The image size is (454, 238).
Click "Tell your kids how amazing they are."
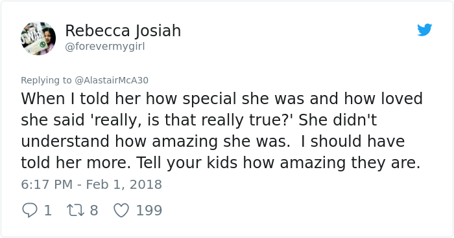(x=278, y=163)
